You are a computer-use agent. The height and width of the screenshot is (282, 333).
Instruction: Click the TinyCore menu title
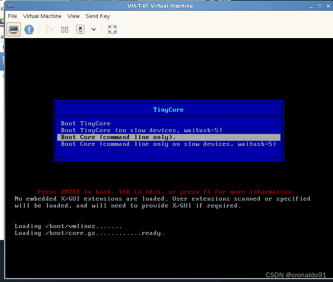168,110
